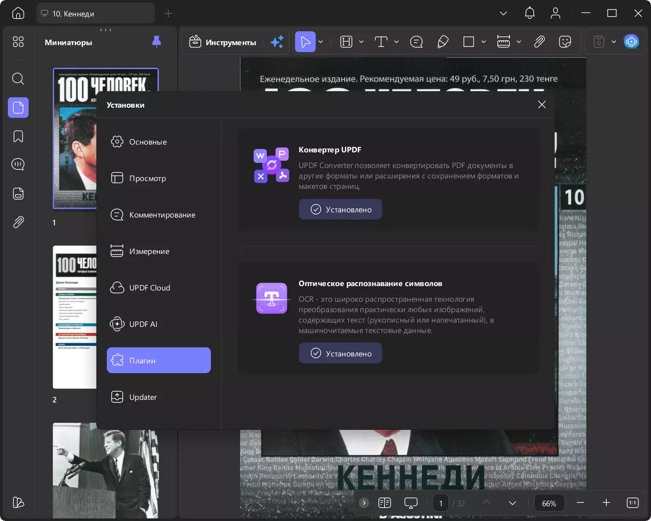This screenshot has width=651, height=521.
Task: Select the pencil drawing tool
Action: tap(443, 42)
